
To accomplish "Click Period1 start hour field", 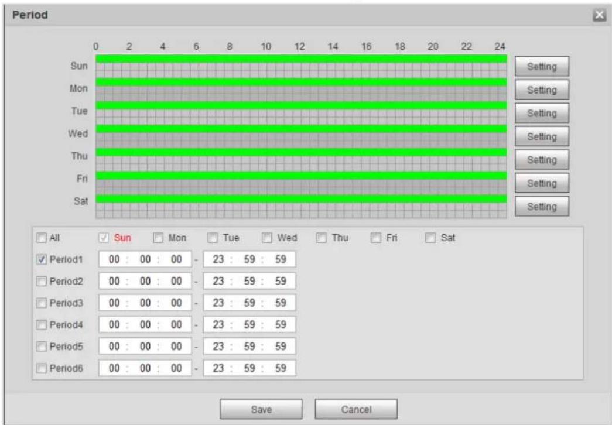I will [x=114, y=259].
